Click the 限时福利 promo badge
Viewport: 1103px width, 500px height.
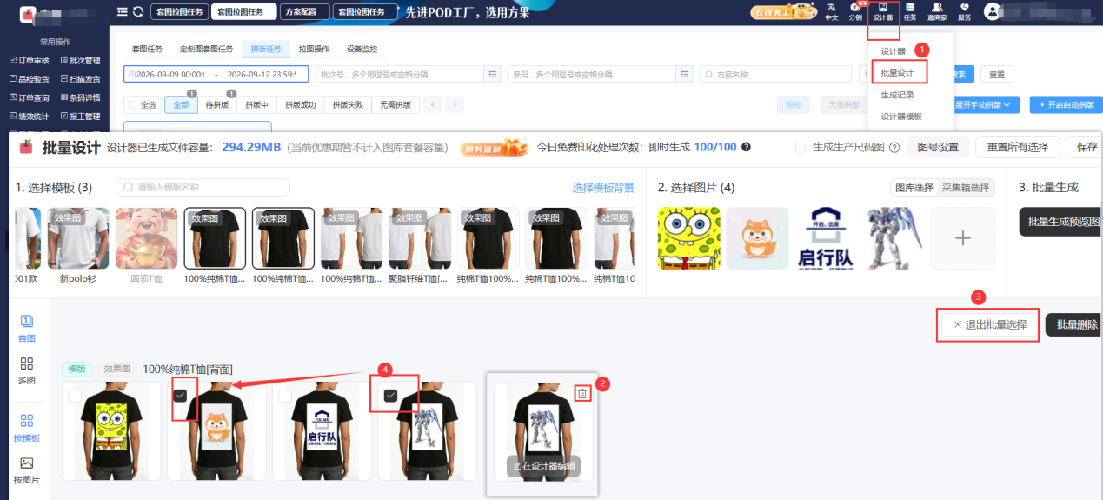tap(494, 147)
